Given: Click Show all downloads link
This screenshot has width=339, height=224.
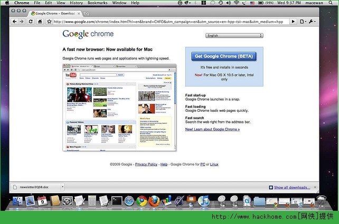Looking at the screenshot, I should (x=292, y=187).
